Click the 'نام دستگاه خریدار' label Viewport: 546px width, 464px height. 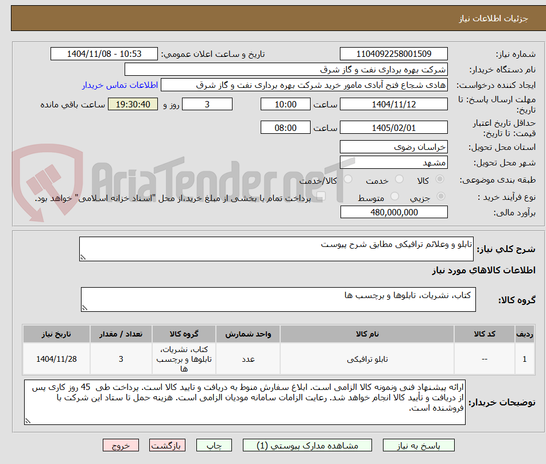coord(502,69)
